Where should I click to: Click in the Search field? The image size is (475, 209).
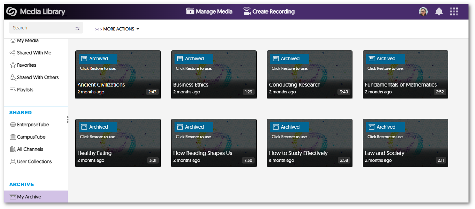point(41,28)
